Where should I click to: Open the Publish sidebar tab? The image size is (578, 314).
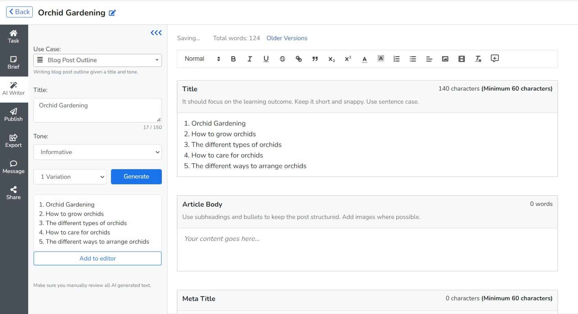(14, 115)
